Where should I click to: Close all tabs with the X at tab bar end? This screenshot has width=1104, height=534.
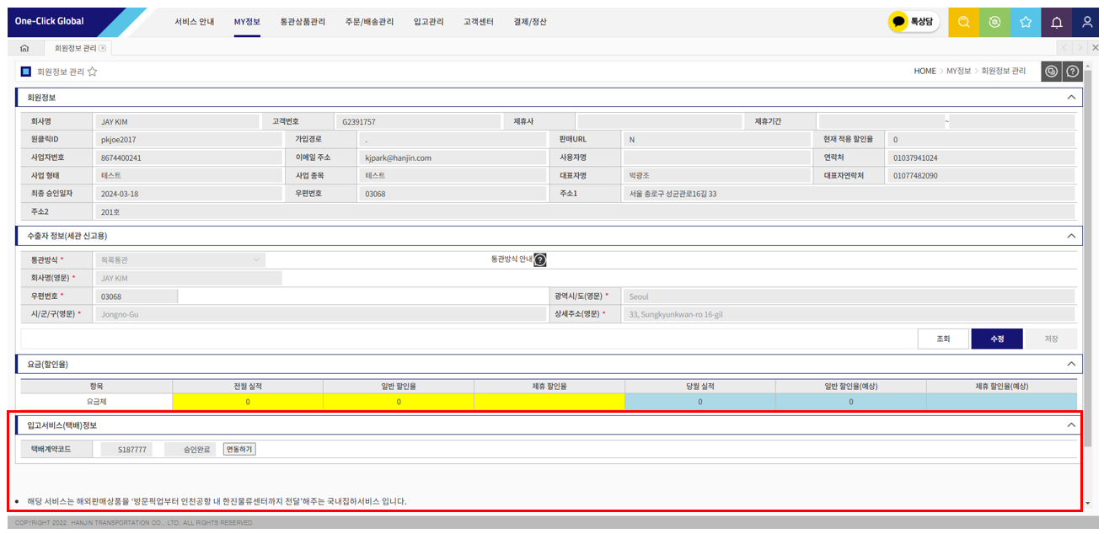[1095, 49]
